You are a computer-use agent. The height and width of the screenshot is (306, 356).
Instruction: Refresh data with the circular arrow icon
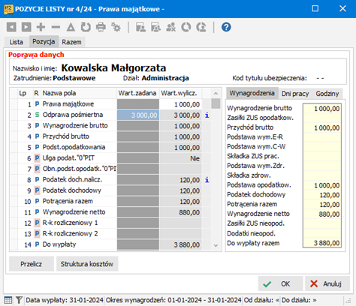tap(86, 27)
